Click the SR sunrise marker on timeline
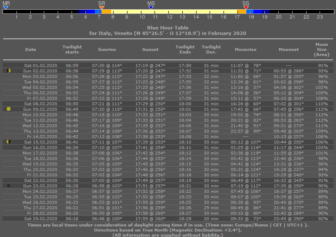This screenshot has width=336, height=237. tap(101, 7)
